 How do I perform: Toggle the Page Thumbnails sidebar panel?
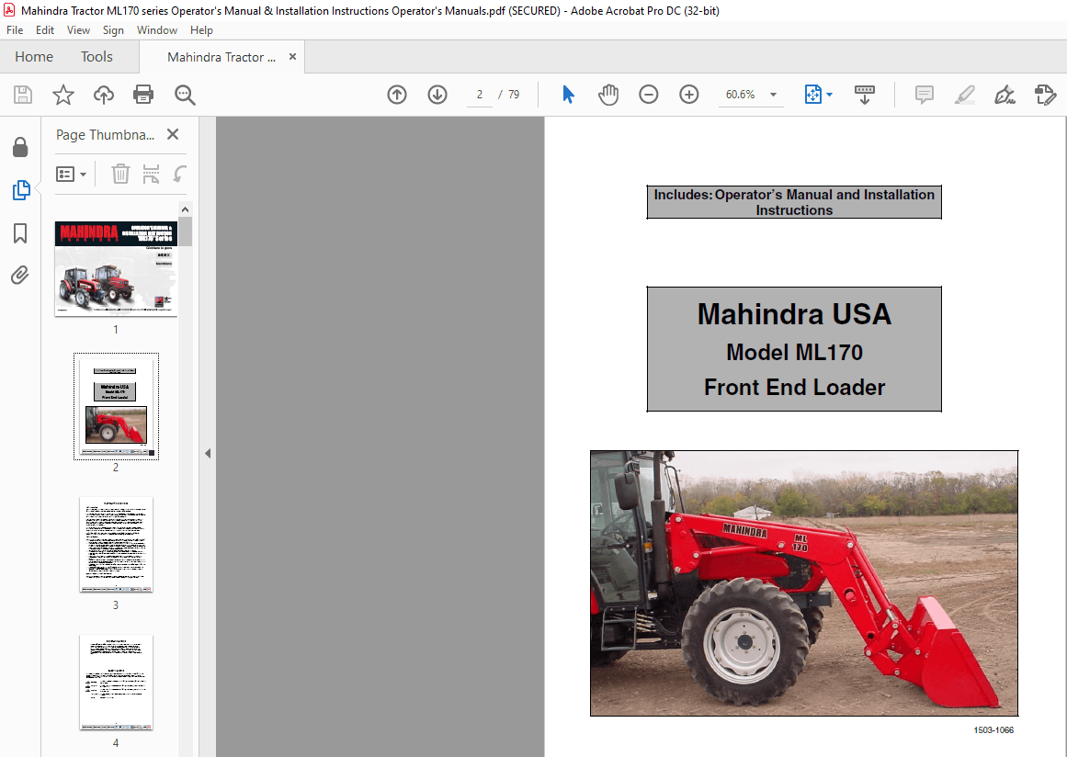19,190
